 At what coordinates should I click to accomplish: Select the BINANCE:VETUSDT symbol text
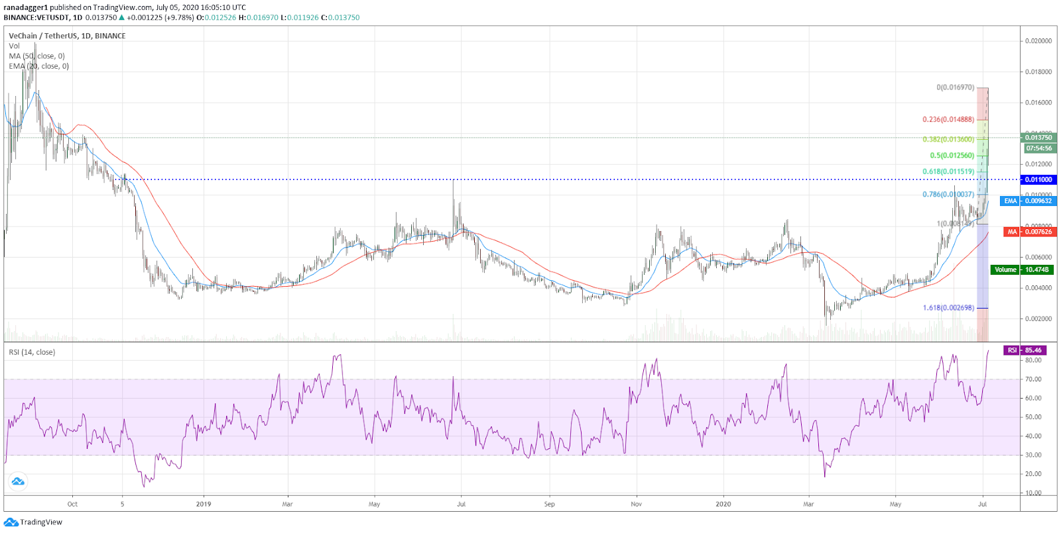37,18
